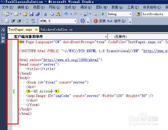Image resolution: width=168 pixels, height=130 pixels.
Task: Open the Debug configuration dropdown
Action: pos(119,14)
